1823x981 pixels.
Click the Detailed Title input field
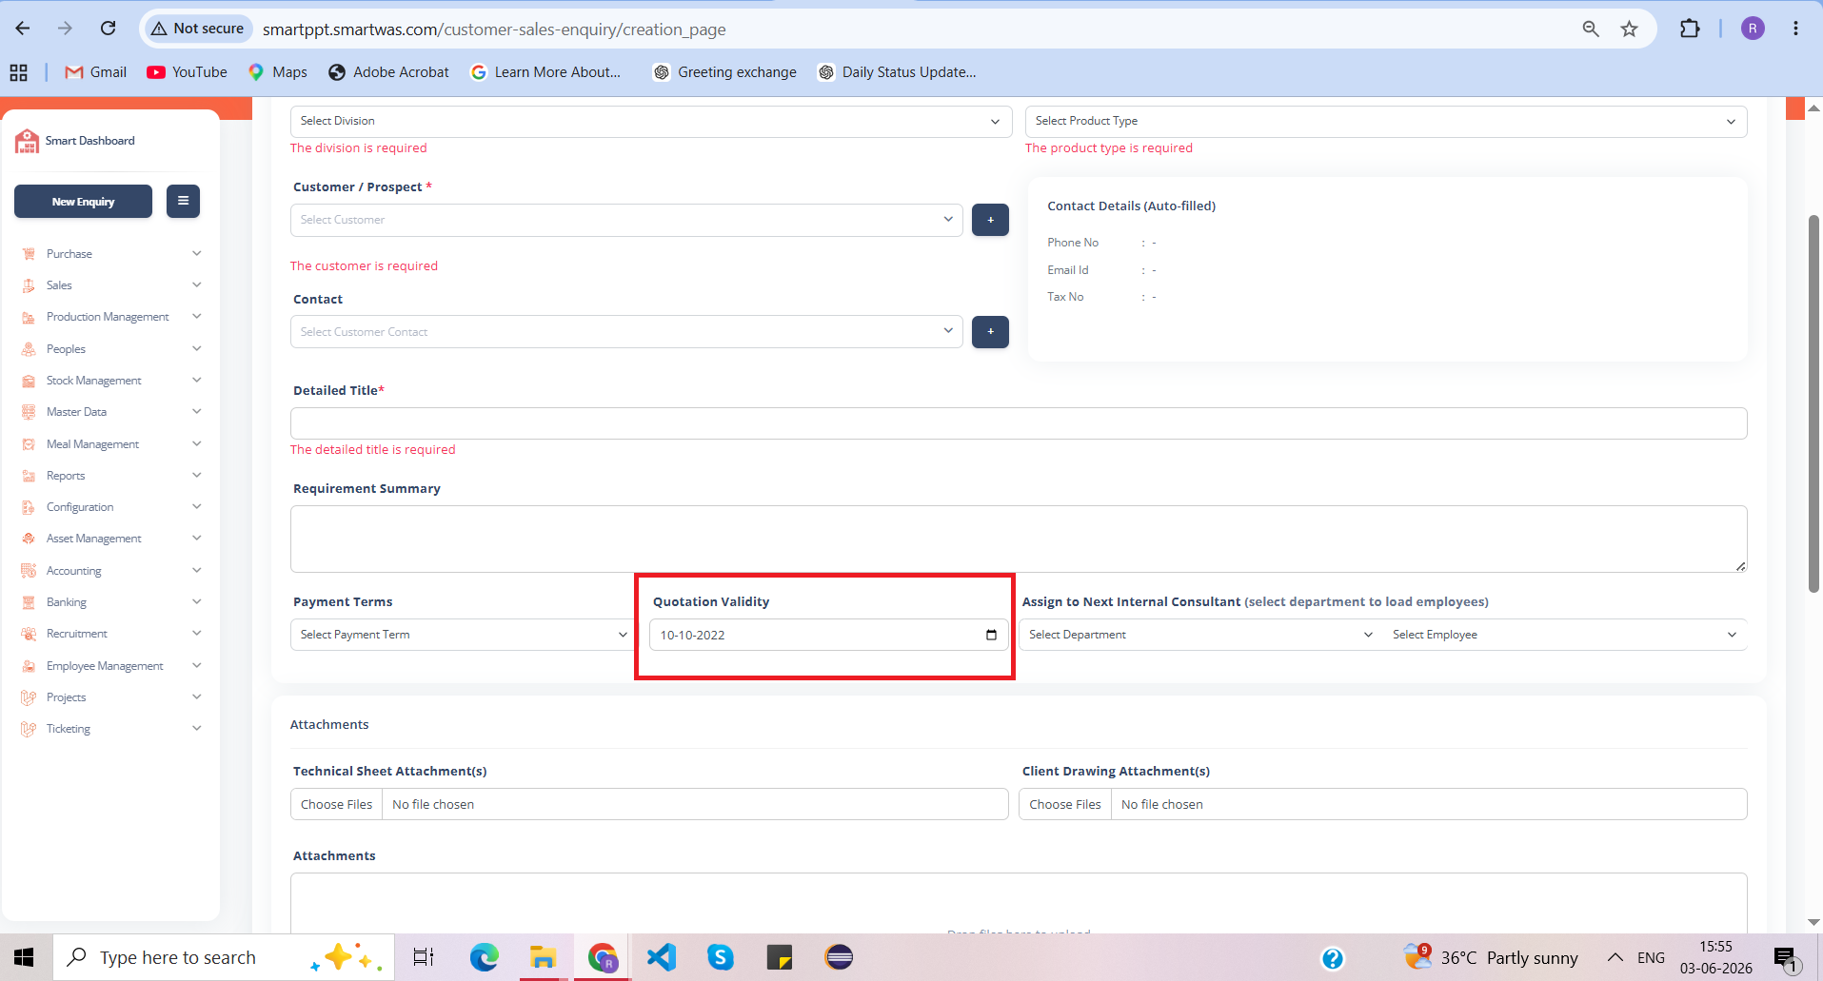[1019, 423]
